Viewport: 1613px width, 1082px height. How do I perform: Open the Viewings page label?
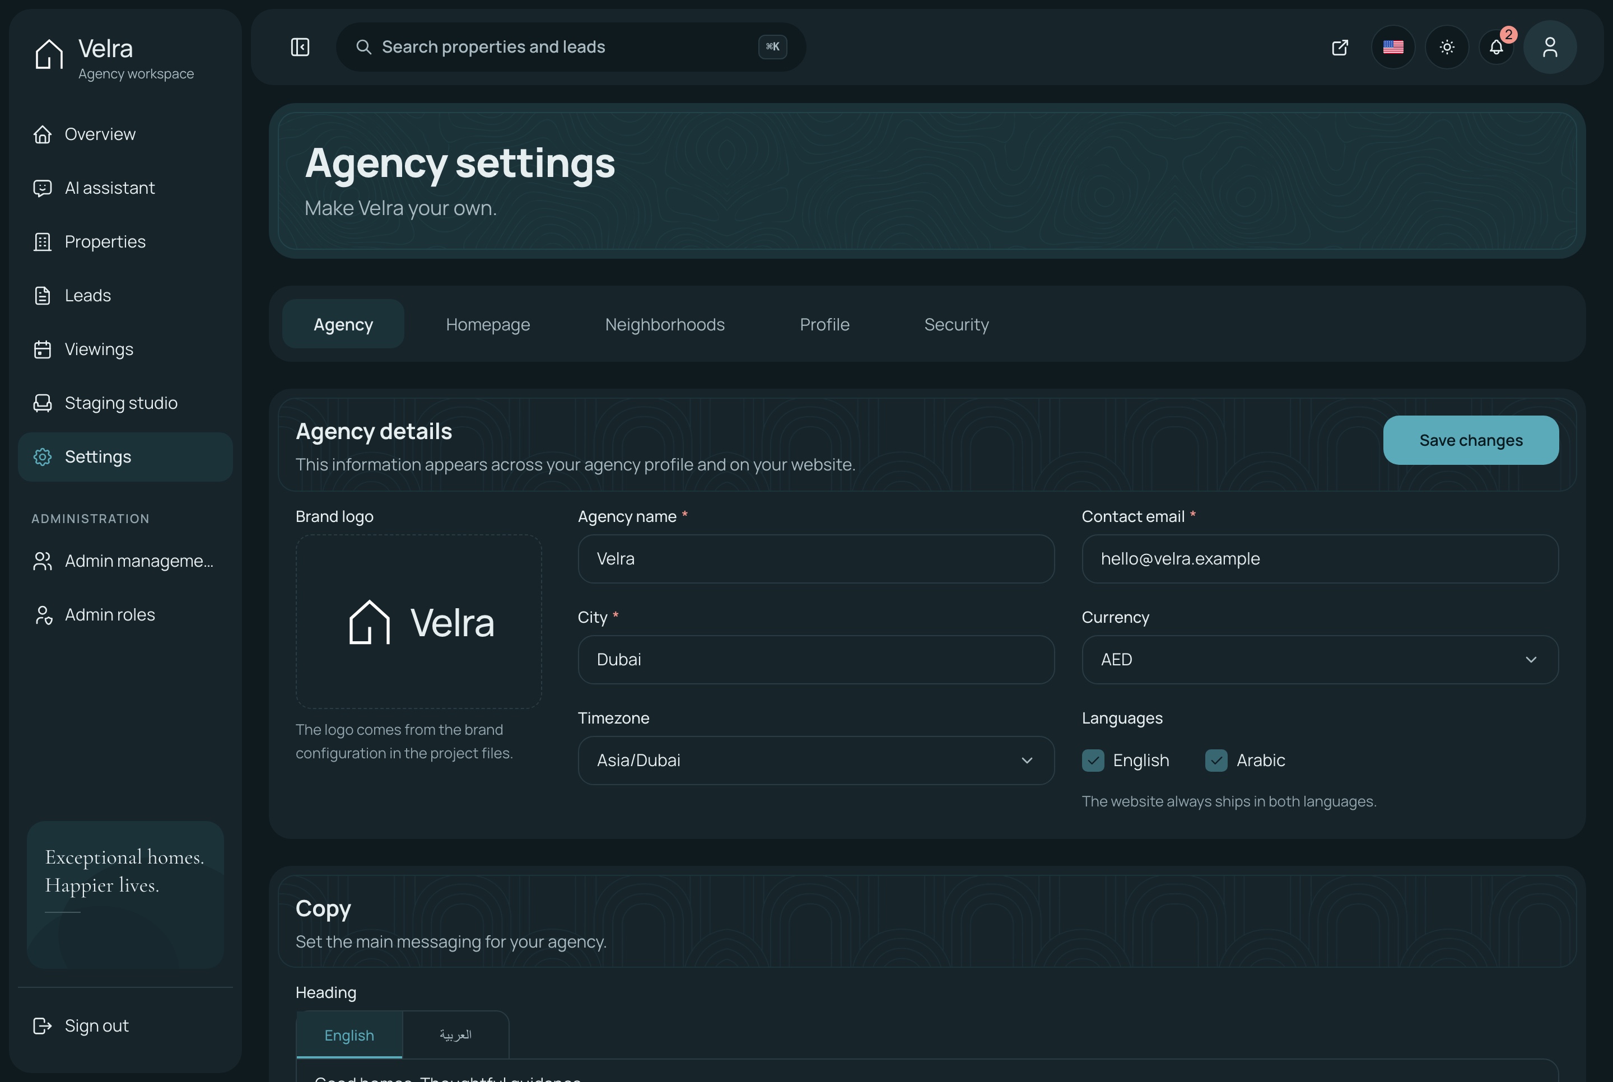pyautogui.click(x=99, y=349)
